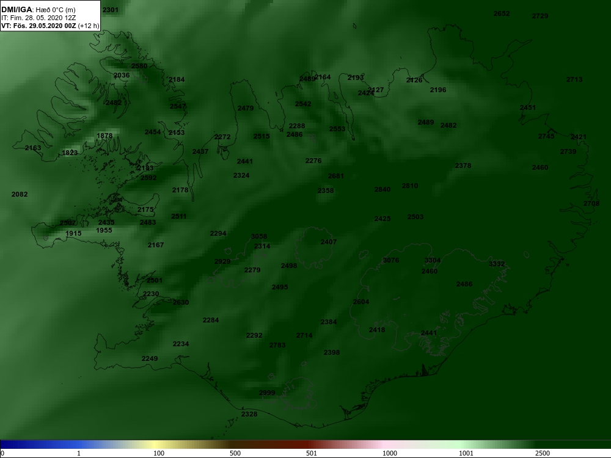Select the 1823 height value
The width and height of the screenshot is (611, 458).
click(70, 153)
